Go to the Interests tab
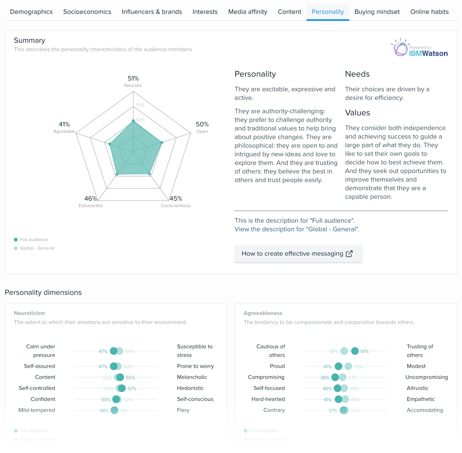Screen dimensions: 462x453 click(x=205, y=12)
